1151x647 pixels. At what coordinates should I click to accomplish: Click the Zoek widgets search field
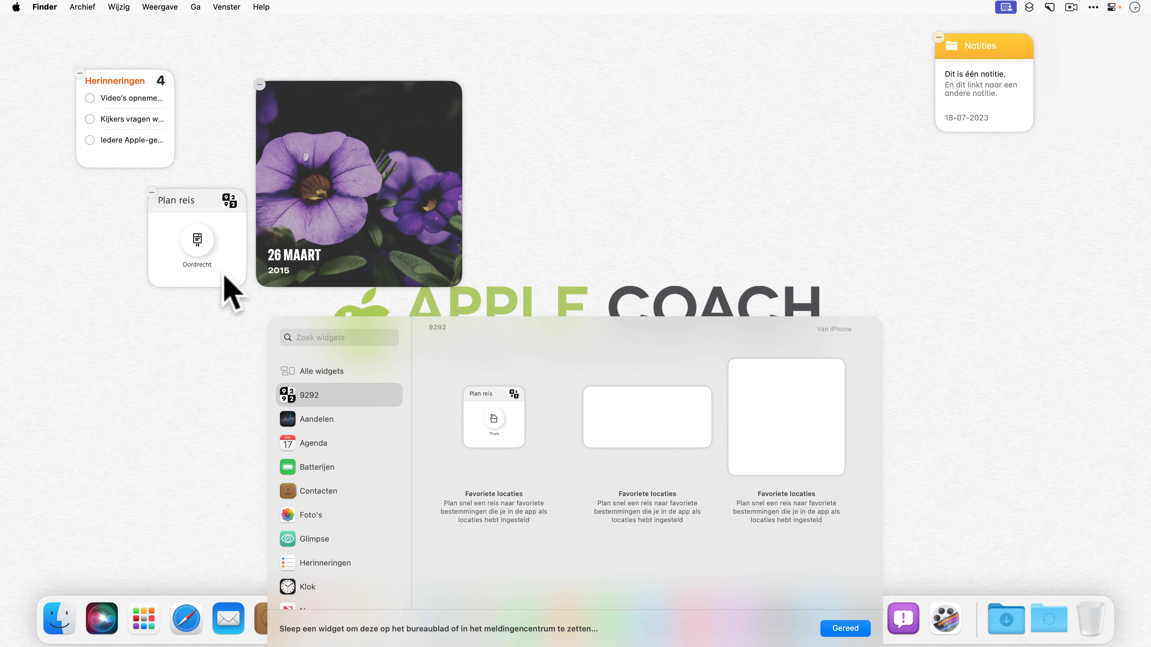[x=339, y=338]
